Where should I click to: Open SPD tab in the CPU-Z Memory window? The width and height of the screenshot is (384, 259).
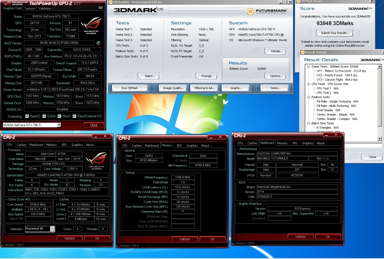pyautogui.click(x=179, y=146)
